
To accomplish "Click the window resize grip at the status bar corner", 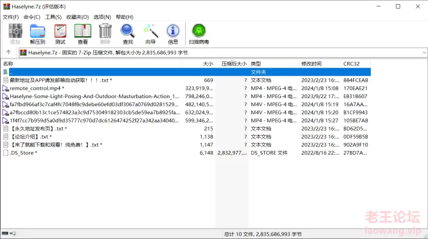I will click(425, 236).
